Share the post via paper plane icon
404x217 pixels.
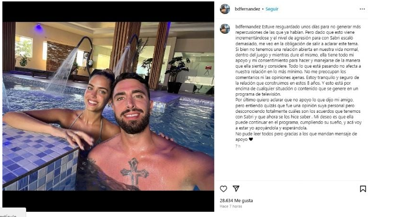(236, 188)
